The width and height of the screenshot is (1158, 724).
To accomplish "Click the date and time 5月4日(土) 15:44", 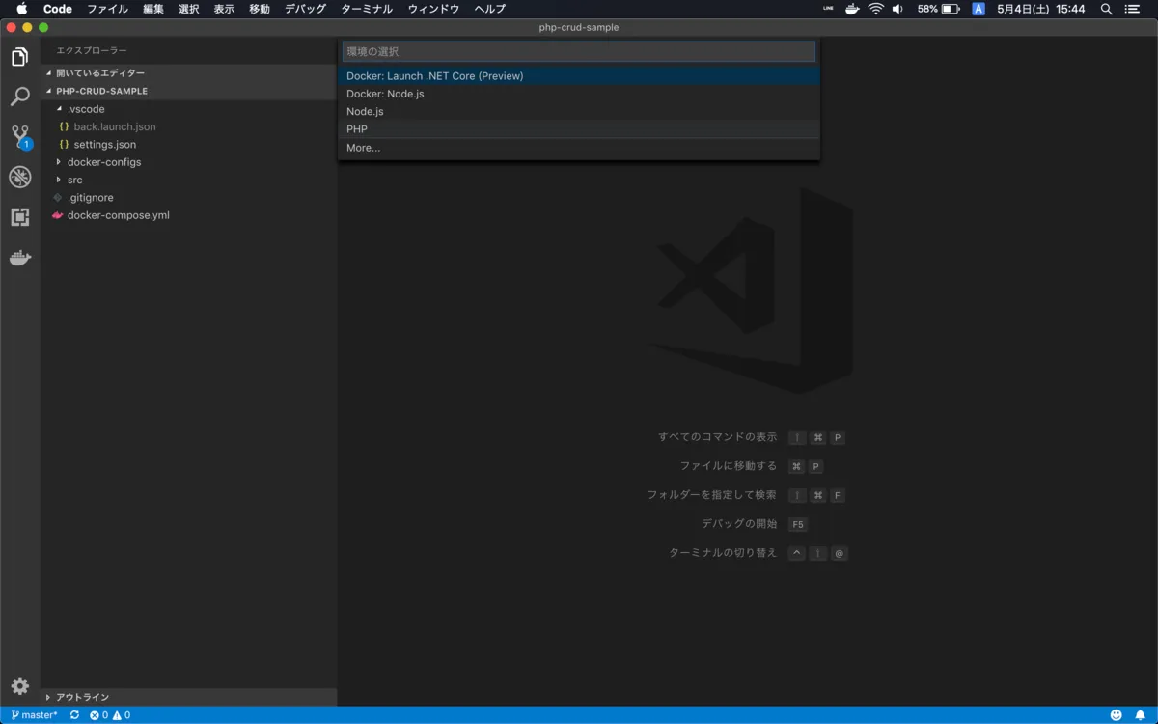I will [x=1041, y=9].
